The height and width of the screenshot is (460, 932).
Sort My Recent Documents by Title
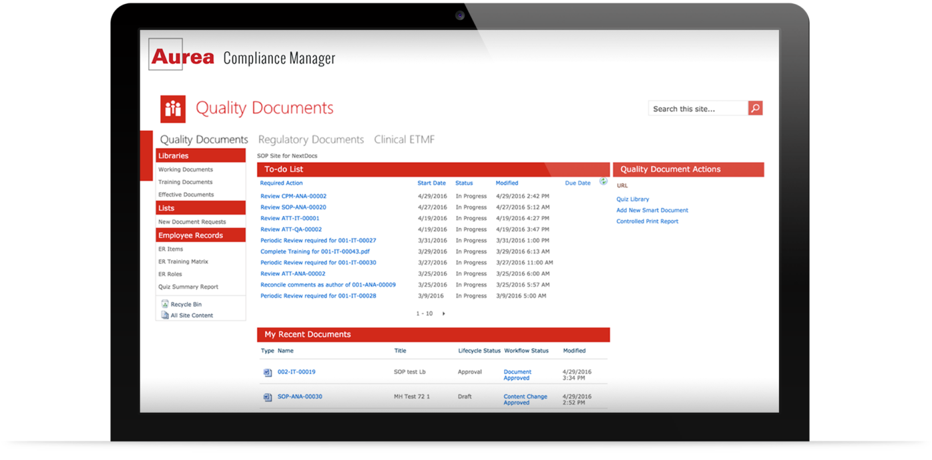tap(400, 350)
